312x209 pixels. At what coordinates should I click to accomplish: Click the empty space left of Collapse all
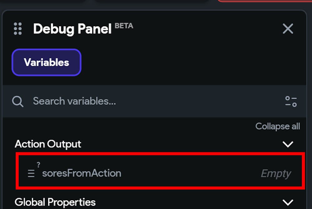pyautogui.click(x=140, y=126)
